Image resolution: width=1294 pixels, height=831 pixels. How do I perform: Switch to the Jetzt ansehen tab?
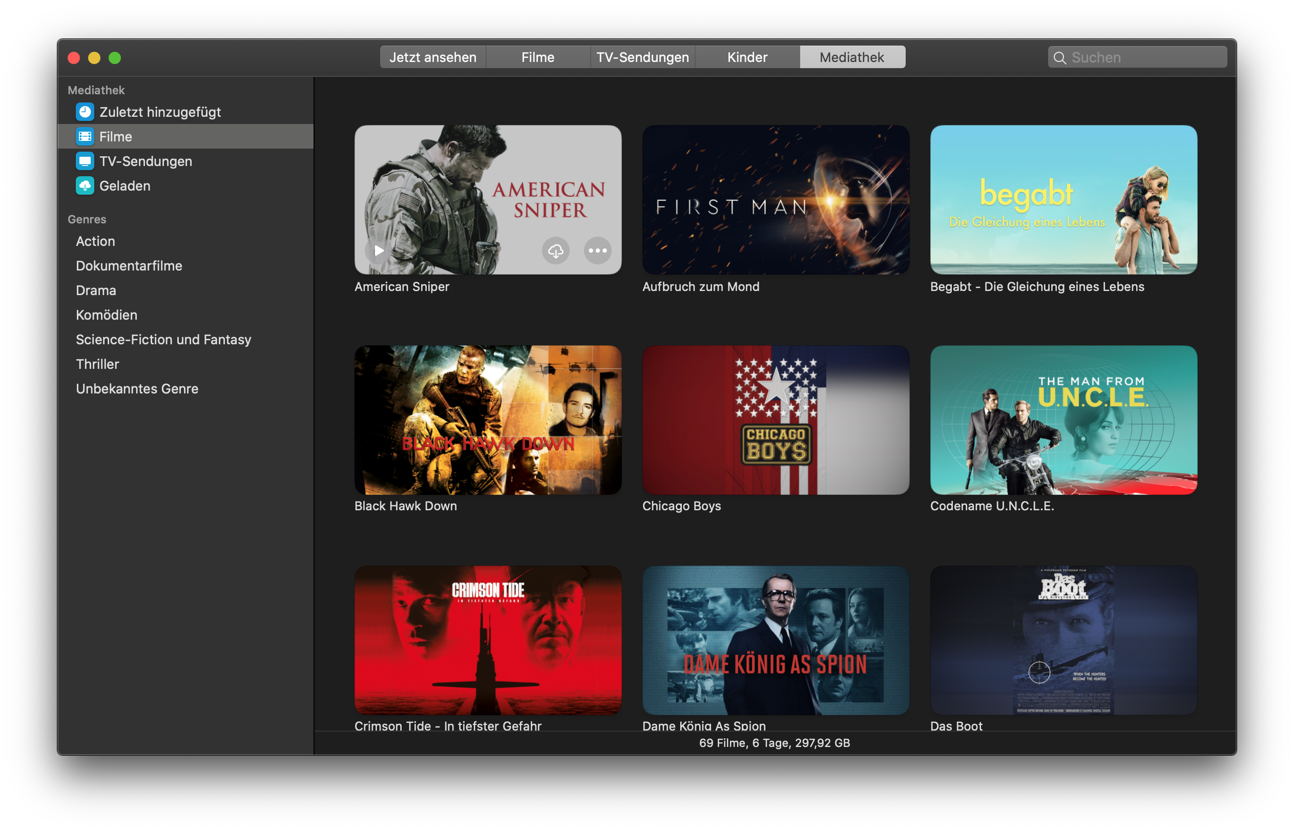432,57
